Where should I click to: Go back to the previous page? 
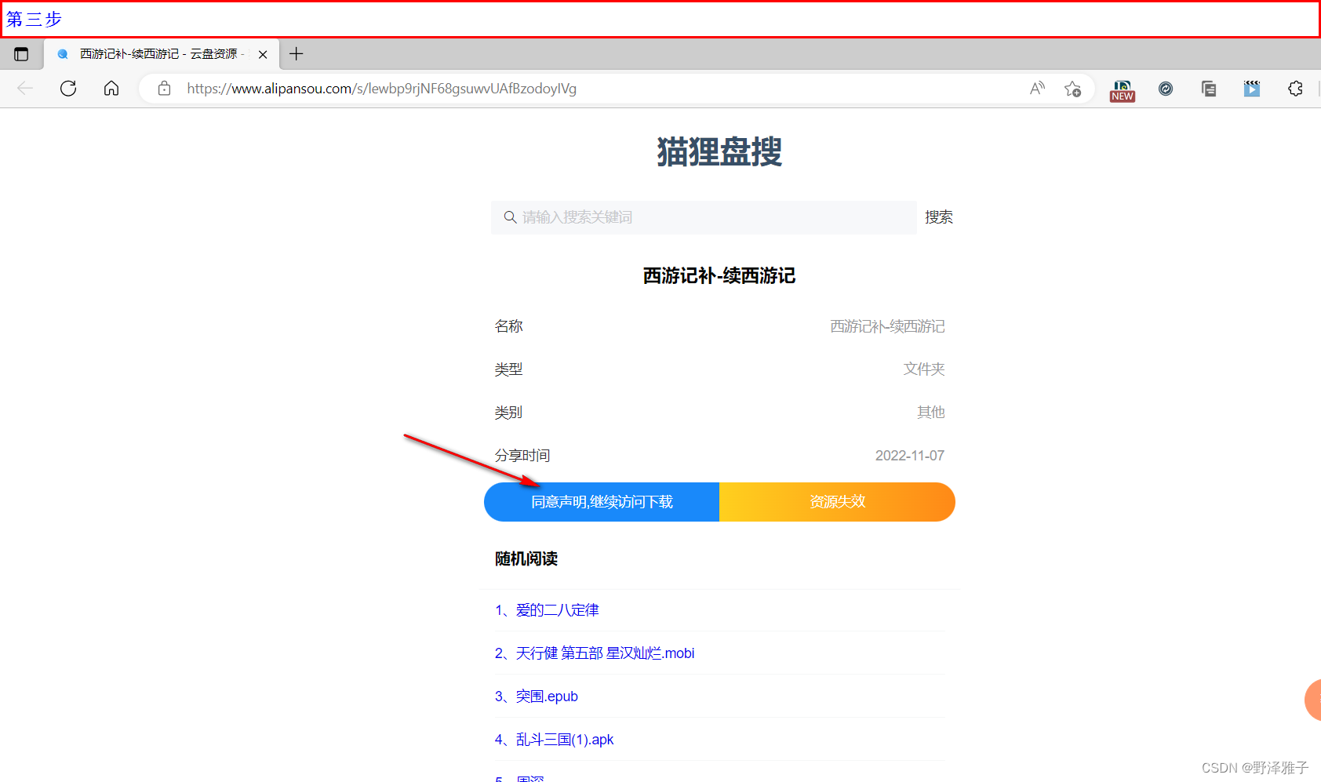[25, 89]
